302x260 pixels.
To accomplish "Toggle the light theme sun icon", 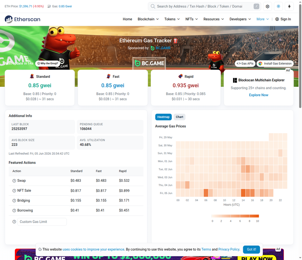I will point(278,6).
